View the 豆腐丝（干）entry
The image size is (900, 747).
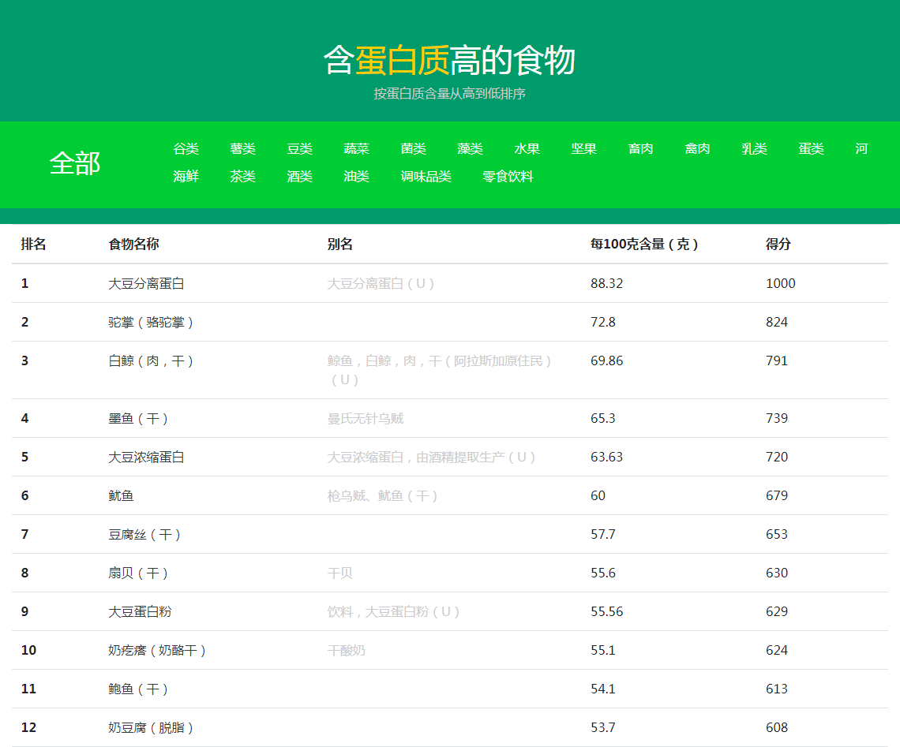pos(144,534)
